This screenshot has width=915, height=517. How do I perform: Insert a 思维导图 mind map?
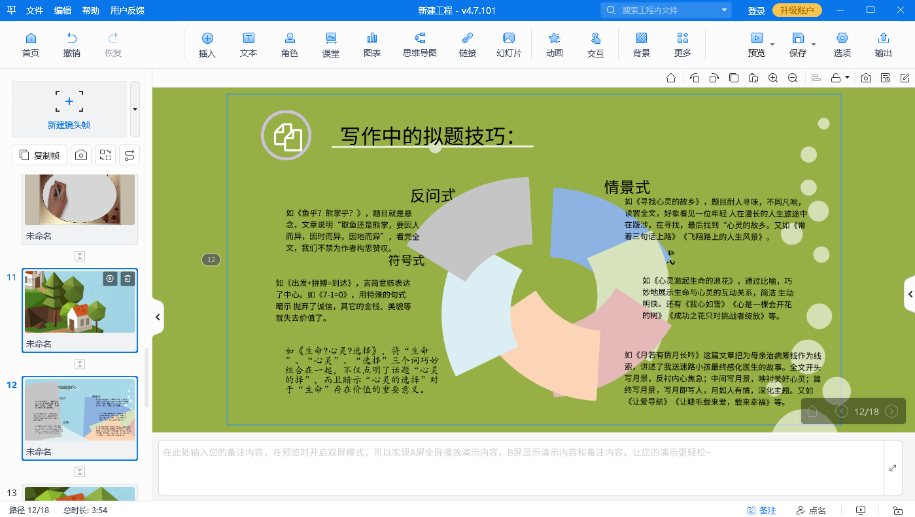coord(420,44)
